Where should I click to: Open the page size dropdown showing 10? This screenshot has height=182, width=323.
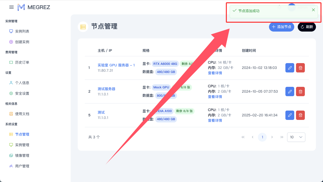pos(296,137)
